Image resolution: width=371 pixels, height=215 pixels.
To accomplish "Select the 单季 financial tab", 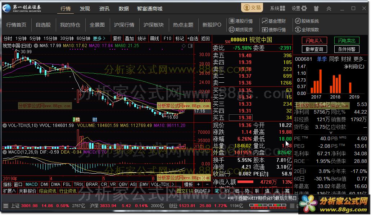I will click(x=322, y=59).
